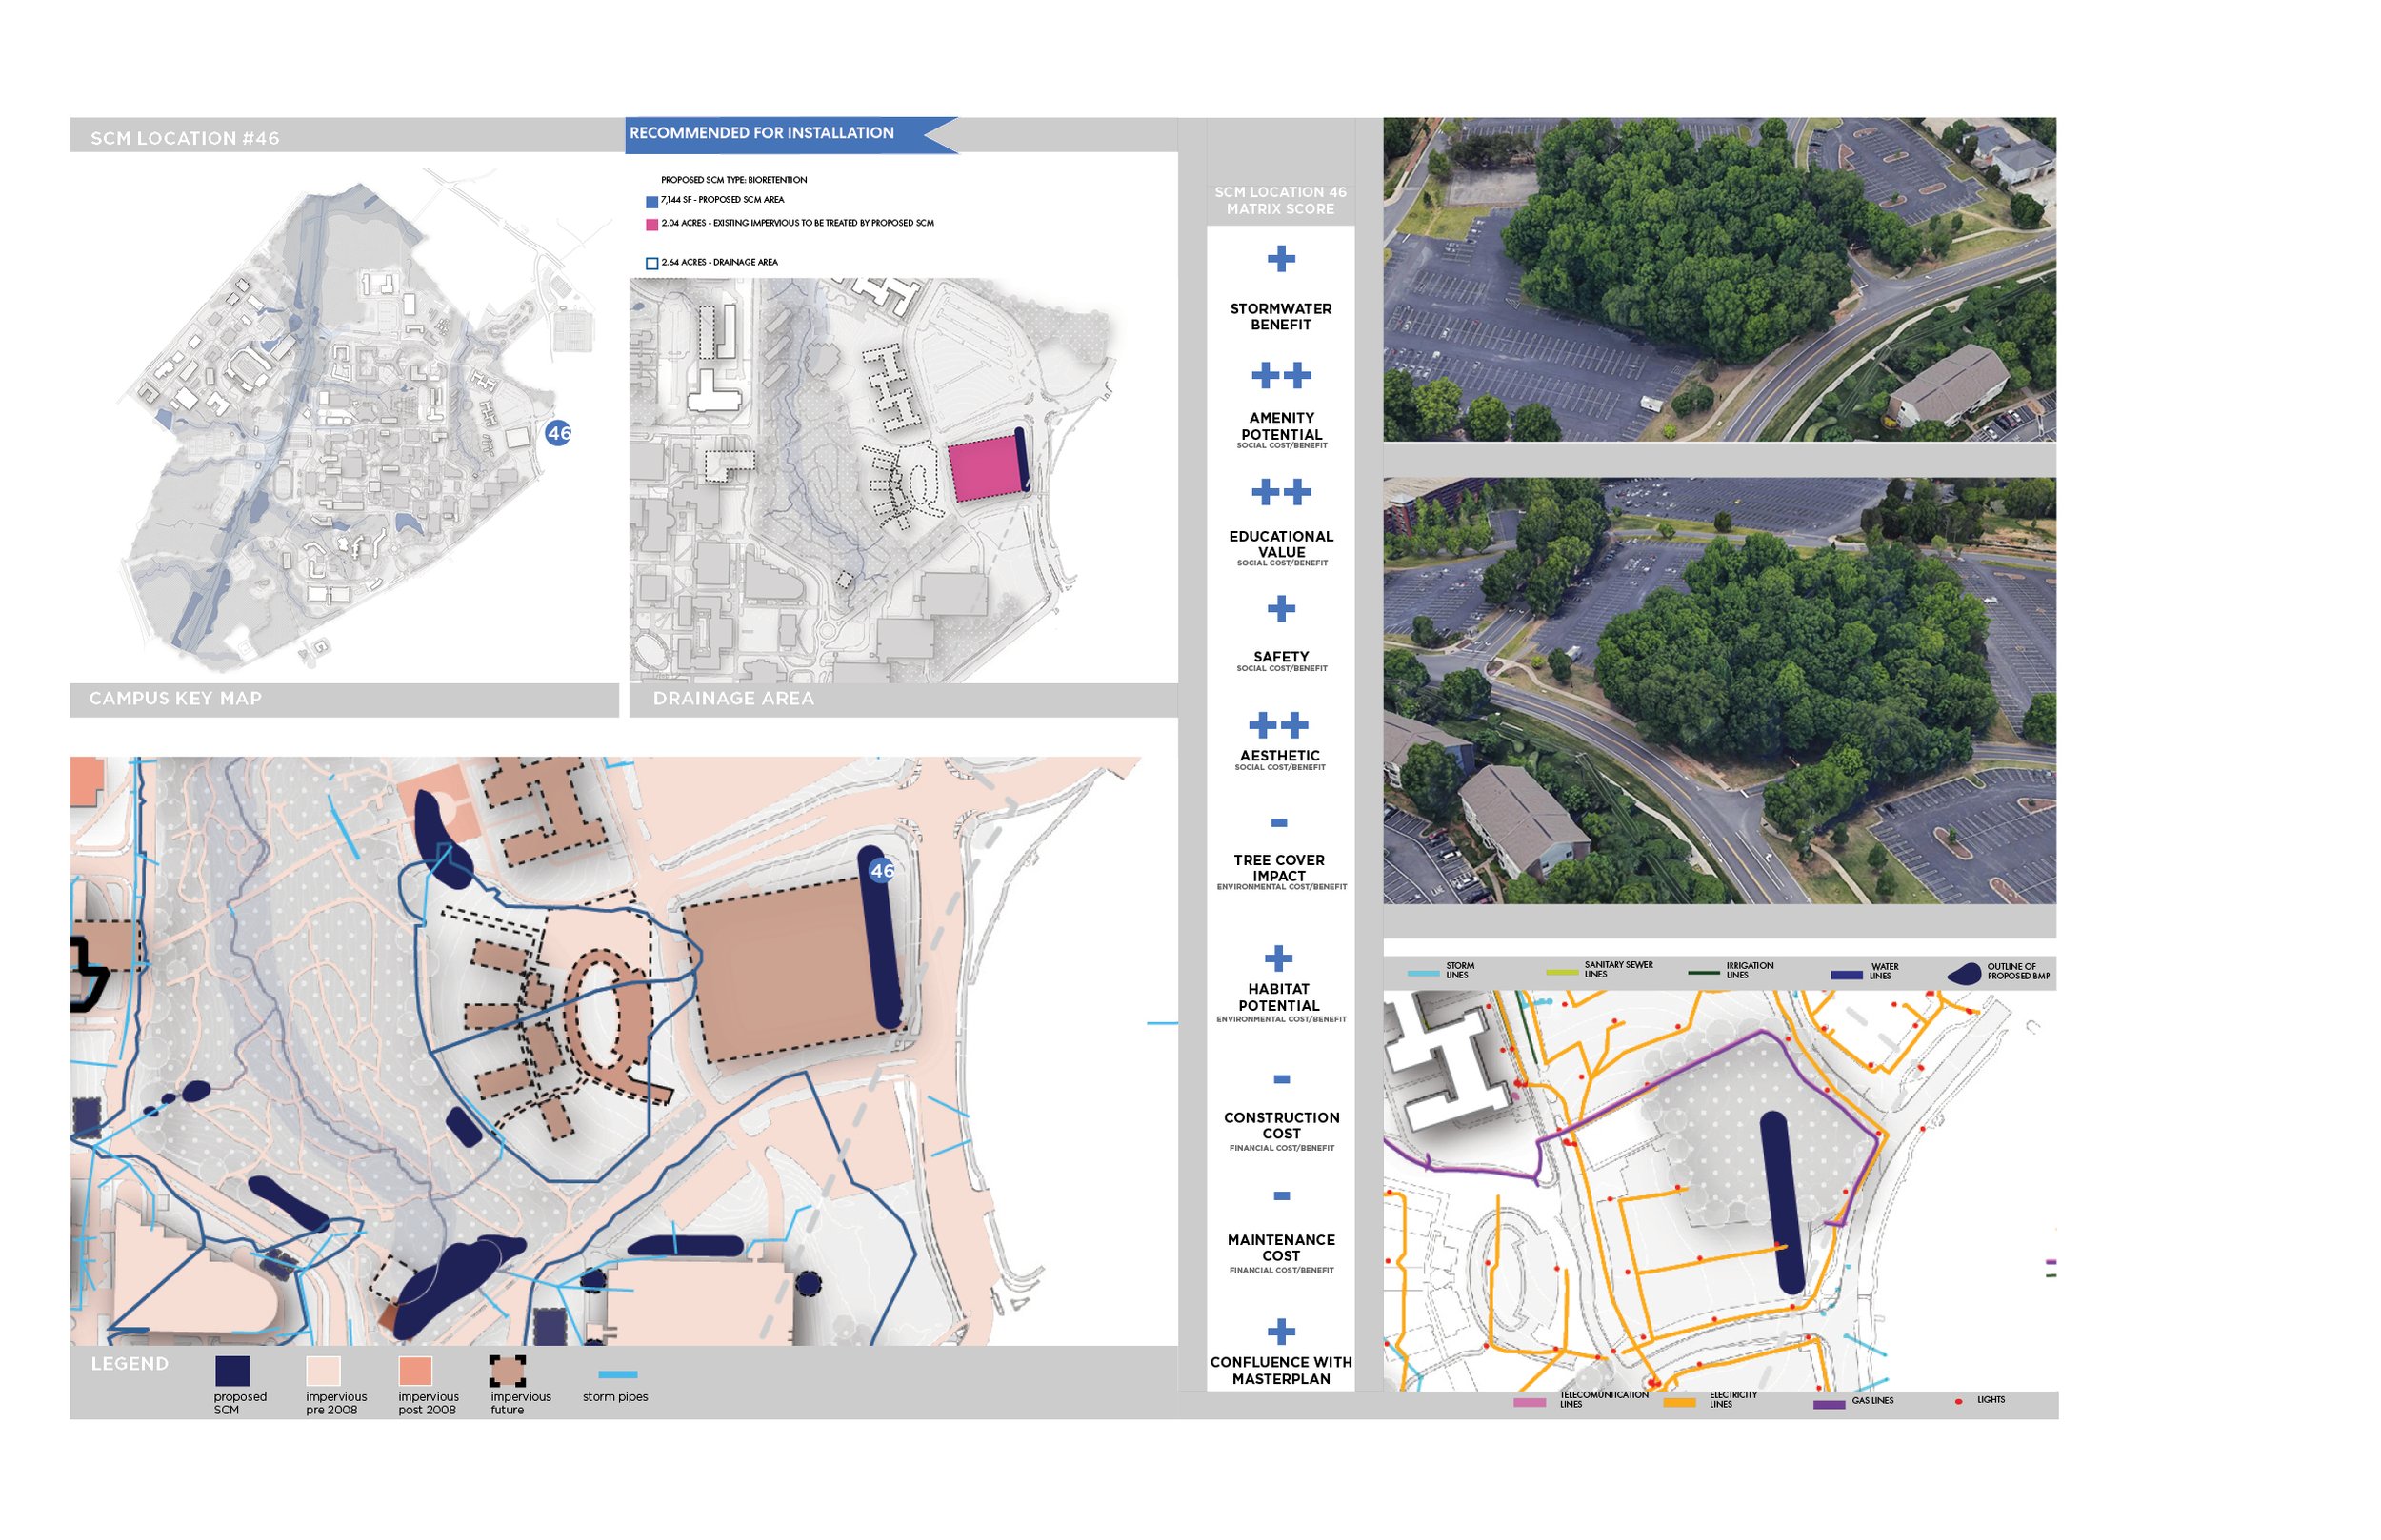Click the Amenity Potential double-plus icon

click(x=1281, y=376)
